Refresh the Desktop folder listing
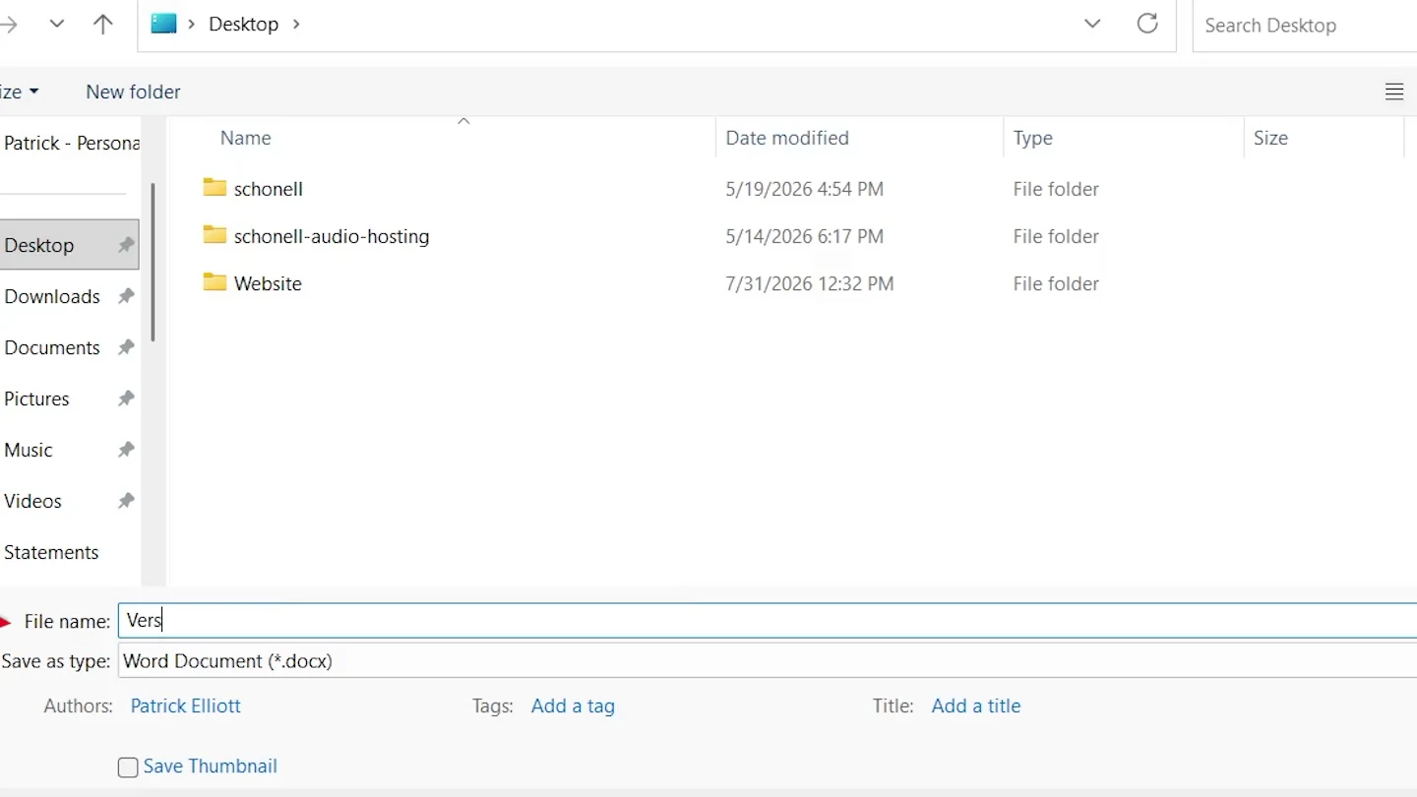 pos(1147,25)
